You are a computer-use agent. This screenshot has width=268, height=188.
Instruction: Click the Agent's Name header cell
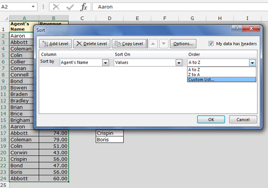pos(22,27)
